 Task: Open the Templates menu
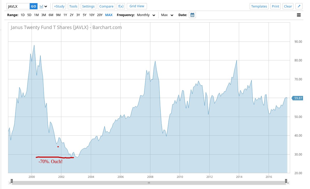(x=259, y=6)
